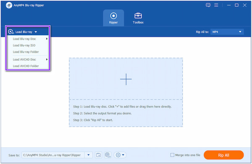The image size is (252, 164).
Task: Switch to the Toolbox tab
Action: [x=138, y=18]
